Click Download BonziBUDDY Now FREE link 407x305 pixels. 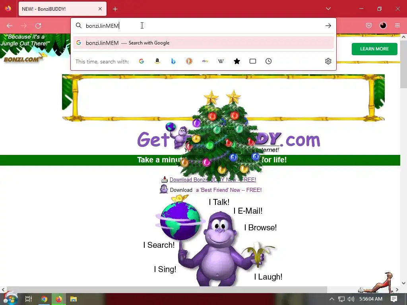click(x=213, y=180)
